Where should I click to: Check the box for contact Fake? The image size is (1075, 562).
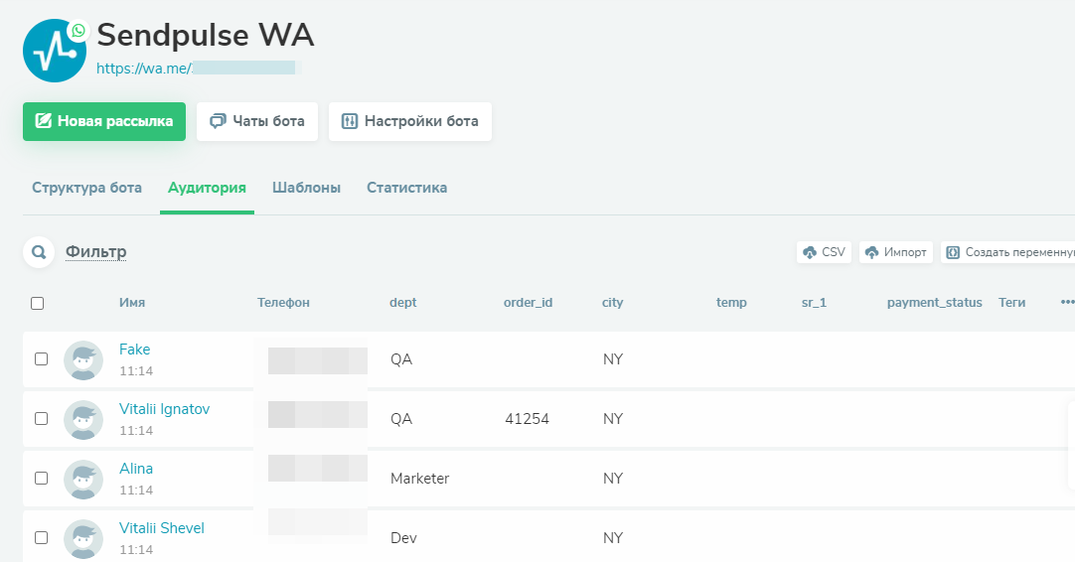tap(42, 358)
